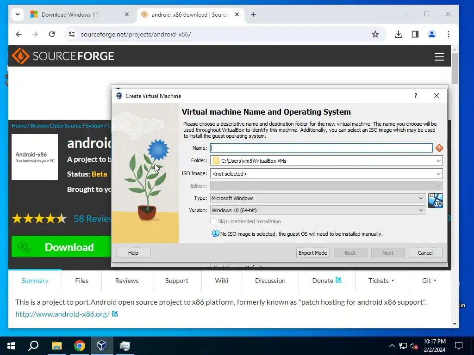Follow Browse Open Source breadcrumb
474x355 pixels.
tap(56, 126)
